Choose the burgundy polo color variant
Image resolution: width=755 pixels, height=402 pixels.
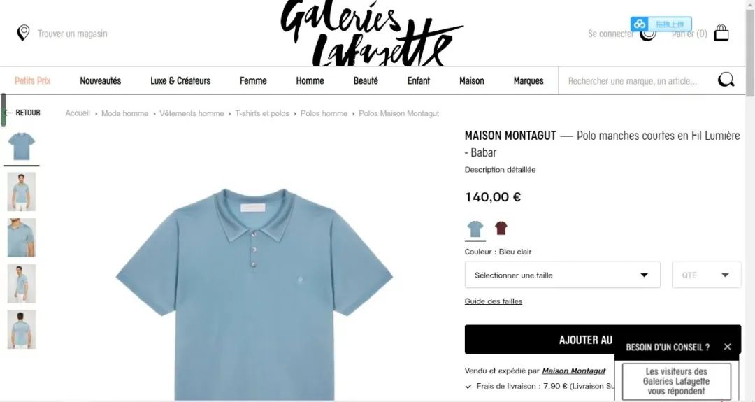501,228
